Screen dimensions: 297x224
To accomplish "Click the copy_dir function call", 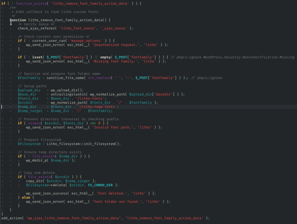I will click(x=34, y=181).
